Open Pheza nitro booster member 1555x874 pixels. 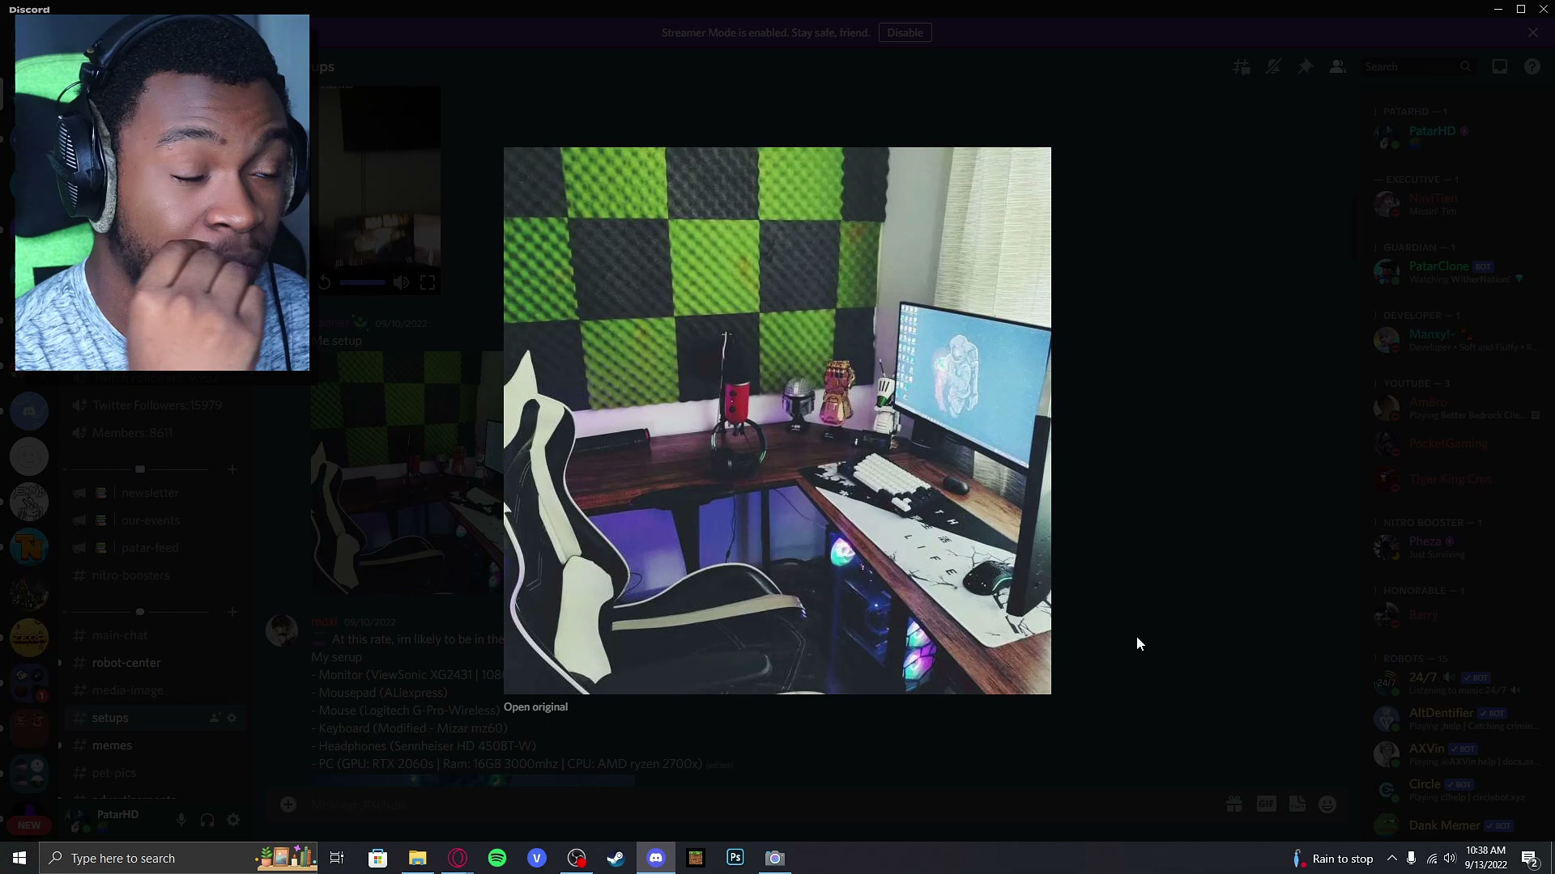(1458, 547)
